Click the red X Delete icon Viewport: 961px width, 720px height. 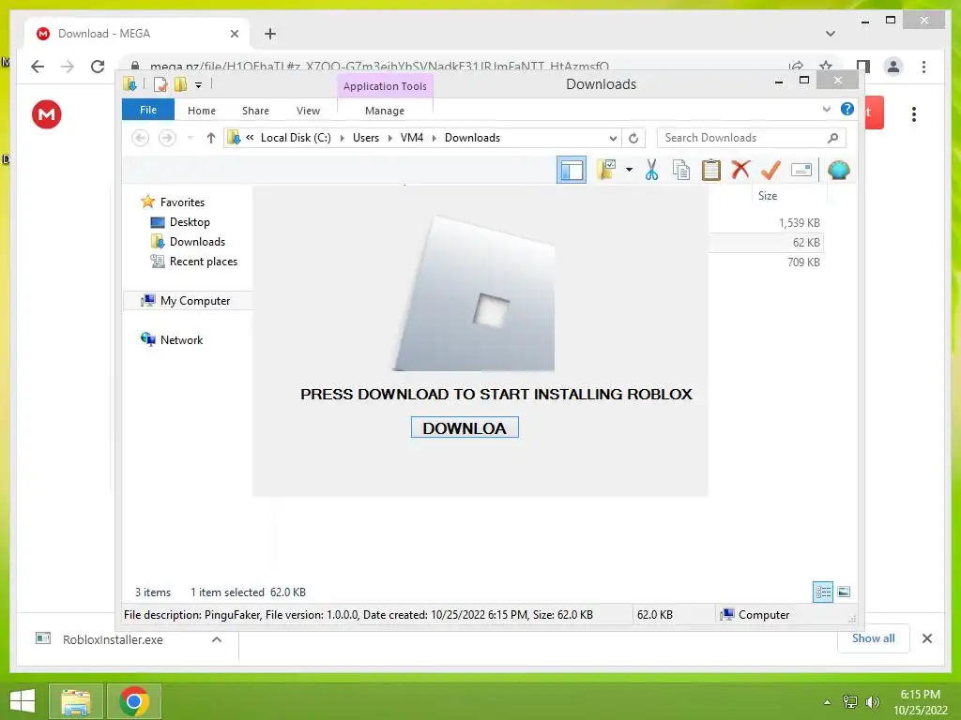[x=740, y=169]
